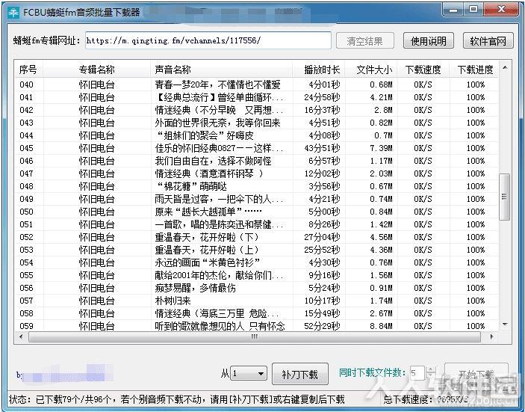Sort by the 序号 column header
This screenshot has height=412, width=525.
pyautogui.click(x=28, y=70)
